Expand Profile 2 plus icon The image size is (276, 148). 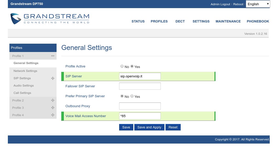53,100
